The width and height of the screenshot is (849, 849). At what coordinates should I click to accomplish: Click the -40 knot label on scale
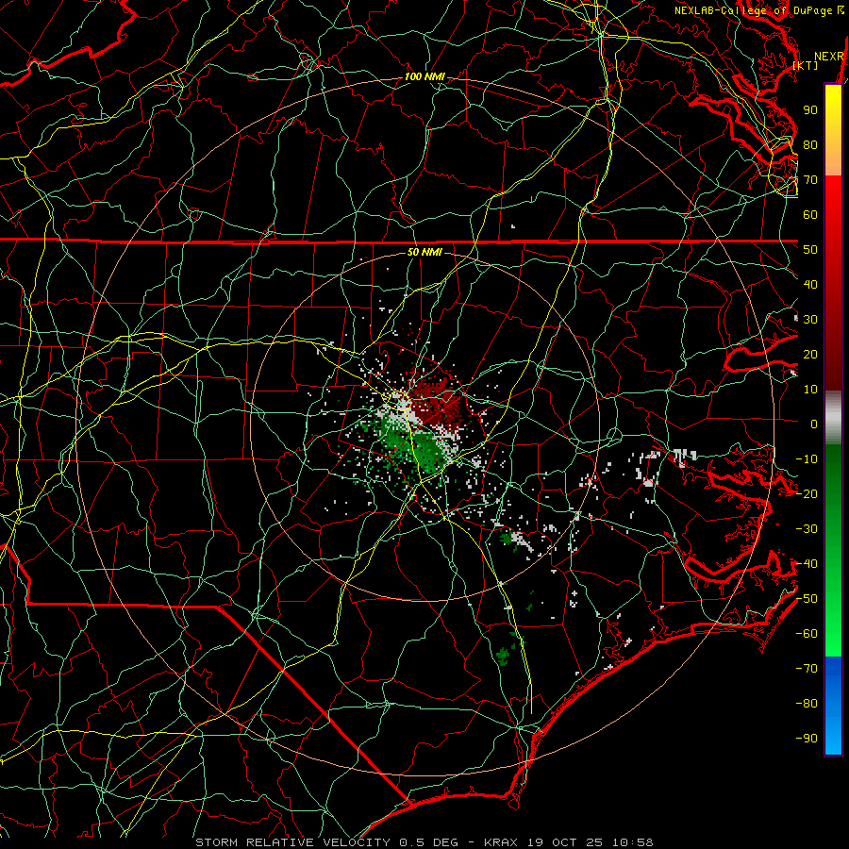click(807, 564)
